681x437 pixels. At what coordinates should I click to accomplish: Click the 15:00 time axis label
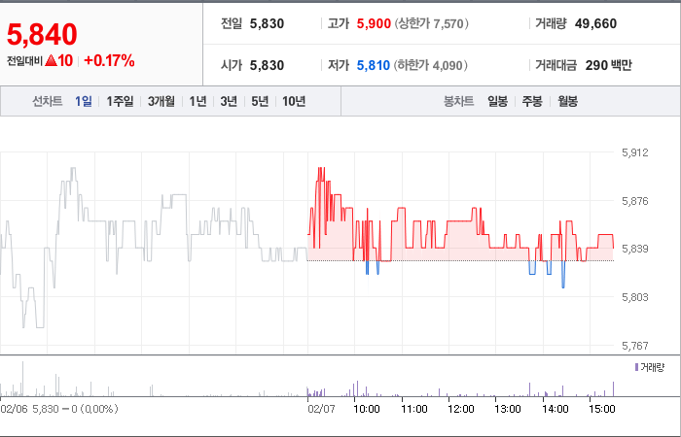click(602, 409)
